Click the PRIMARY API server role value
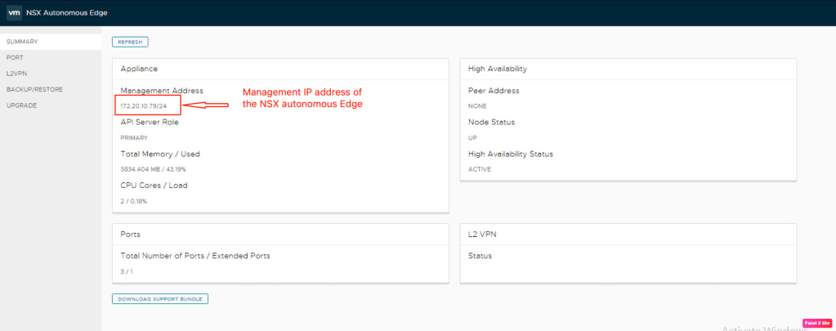The image size is (836, 331). pos(134,137)
